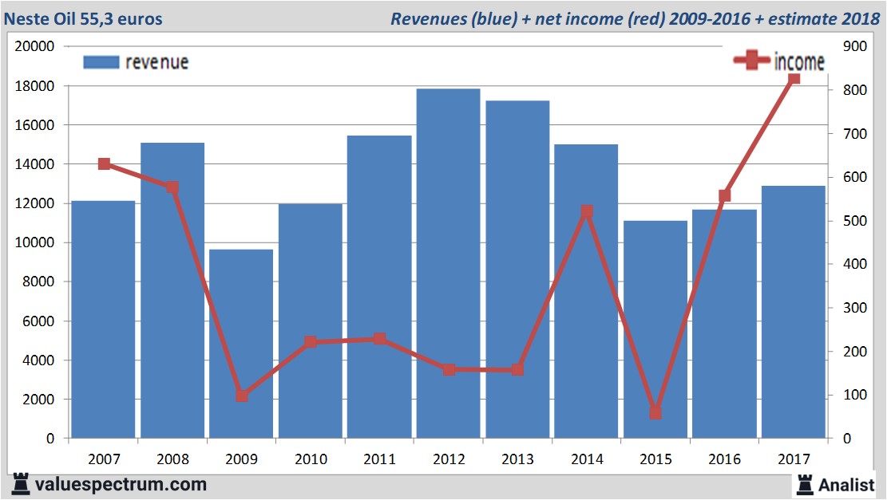The height and width of the screenshot is (500, 887).
Task: Click the 2015 income data point
Action: [x=655, y=412]
